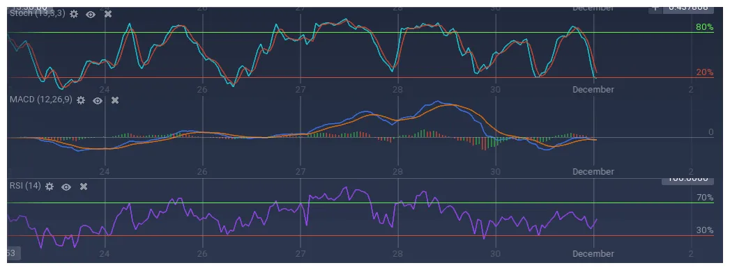Toggle Stoch indicator visibility eye
The height and width of the screenshot is (270, 730).
[x=91, y=15]
